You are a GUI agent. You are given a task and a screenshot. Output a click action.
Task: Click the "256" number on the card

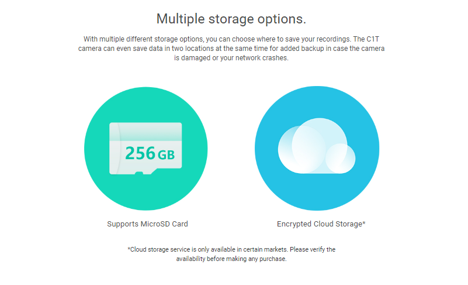(x=140, y=153)
